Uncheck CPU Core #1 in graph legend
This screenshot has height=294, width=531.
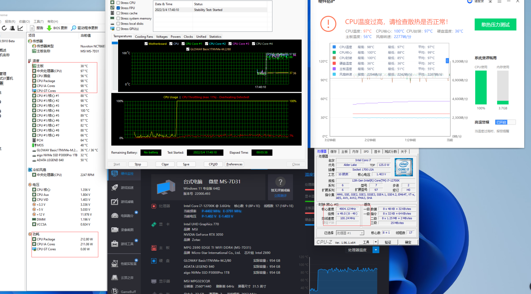[183, 44]
